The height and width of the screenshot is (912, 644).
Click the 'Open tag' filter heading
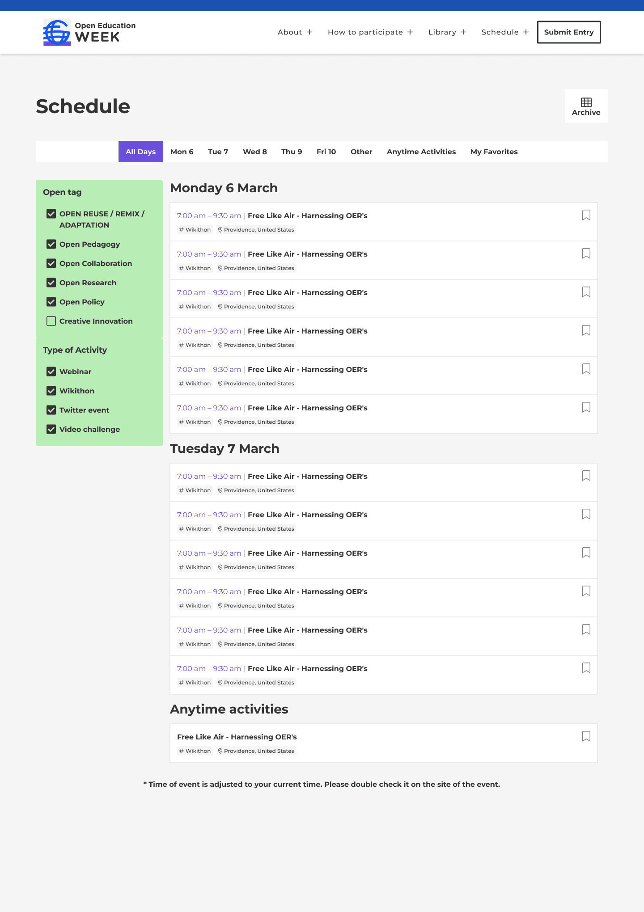62,192
